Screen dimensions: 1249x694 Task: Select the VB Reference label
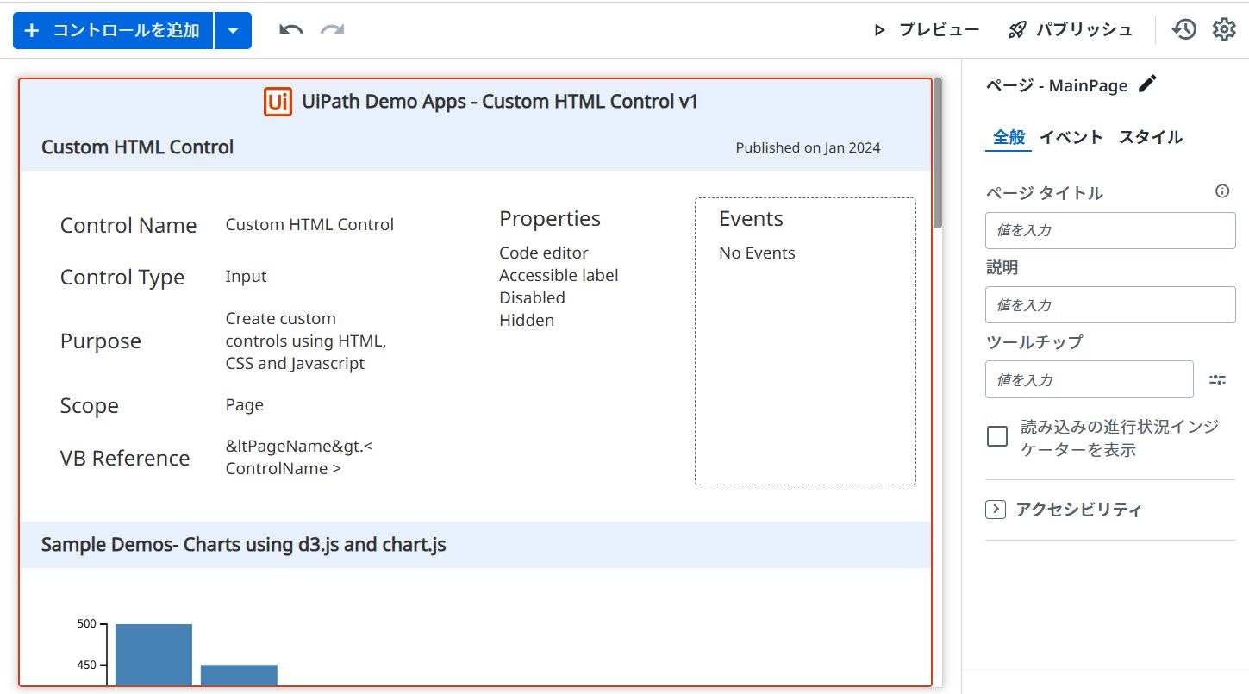125,459
